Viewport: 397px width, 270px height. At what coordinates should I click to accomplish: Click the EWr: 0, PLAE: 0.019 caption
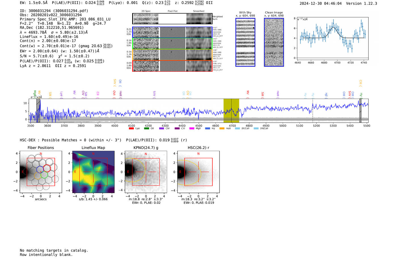coord(199,203)
